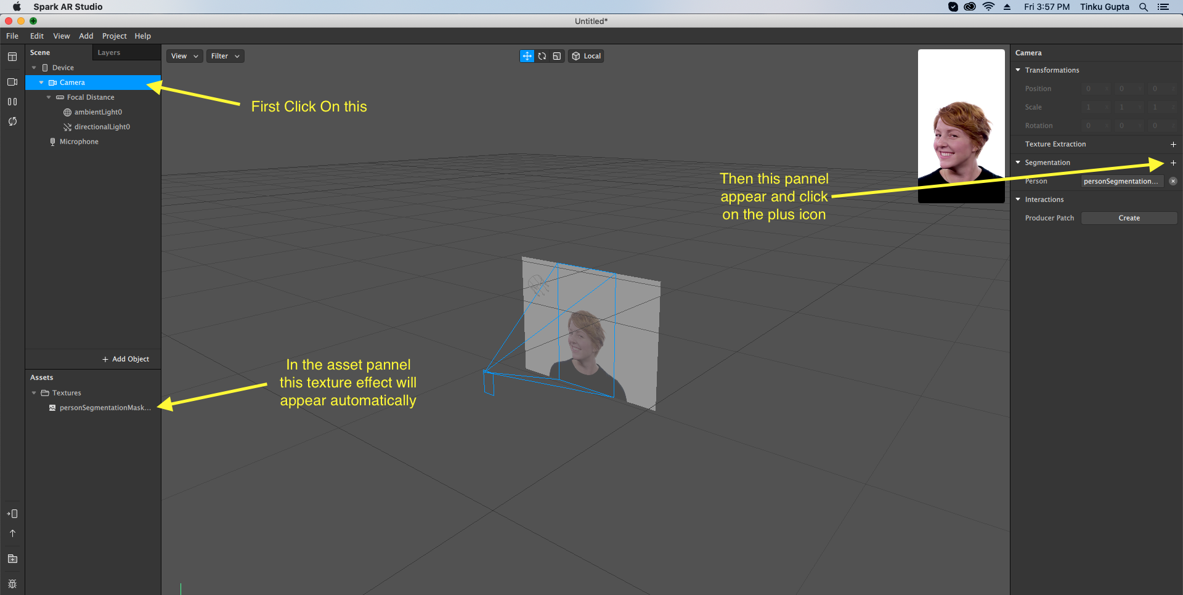The height and width of the screenshot is (595, 1183).
Task: Remove the personSegmentation texture with x icon
Action: coord(1173,181)
